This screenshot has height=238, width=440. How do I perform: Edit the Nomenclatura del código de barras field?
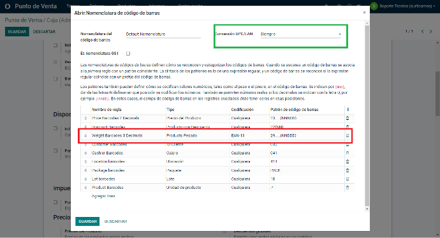163,34
